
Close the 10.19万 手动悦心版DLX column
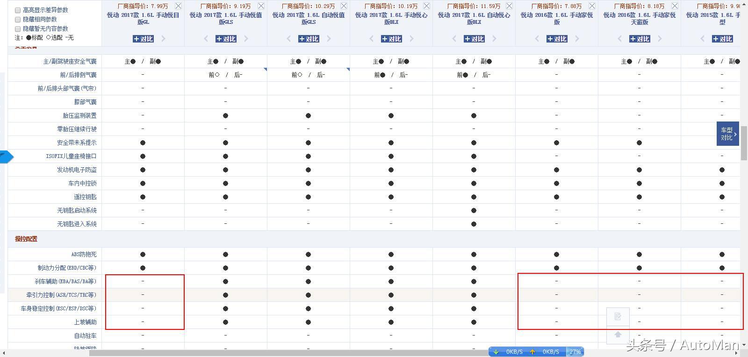click(426, 6)
